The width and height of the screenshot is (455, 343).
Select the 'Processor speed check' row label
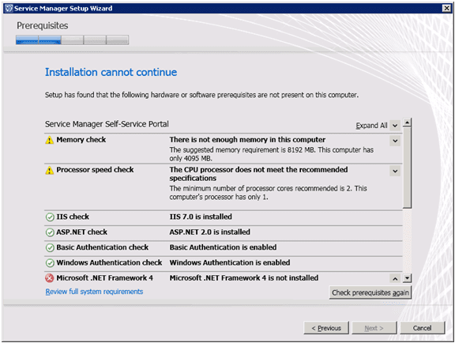95,170
